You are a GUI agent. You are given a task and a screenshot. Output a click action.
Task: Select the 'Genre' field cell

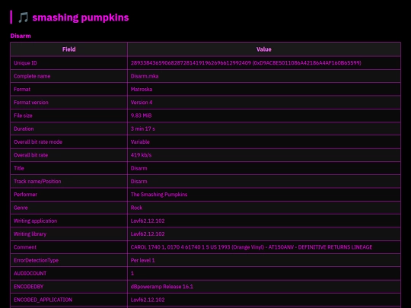(x=69, y=208)
